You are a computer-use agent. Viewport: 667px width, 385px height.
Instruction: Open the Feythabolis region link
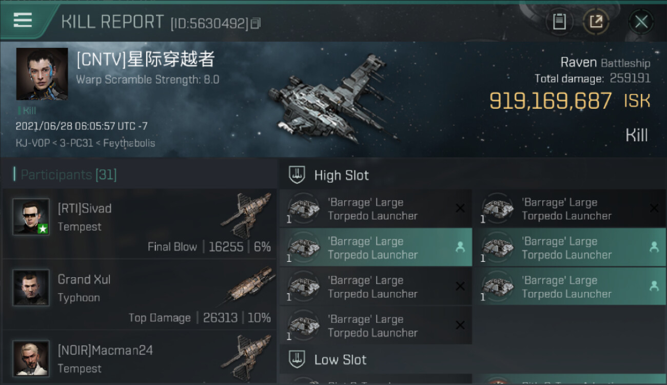click(129, 143)
